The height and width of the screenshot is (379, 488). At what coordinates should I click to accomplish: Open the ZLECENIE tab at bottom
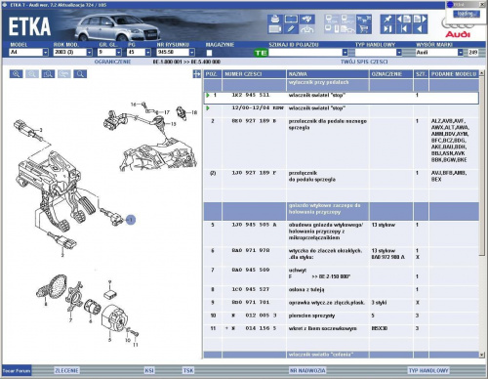click(66, 370)
